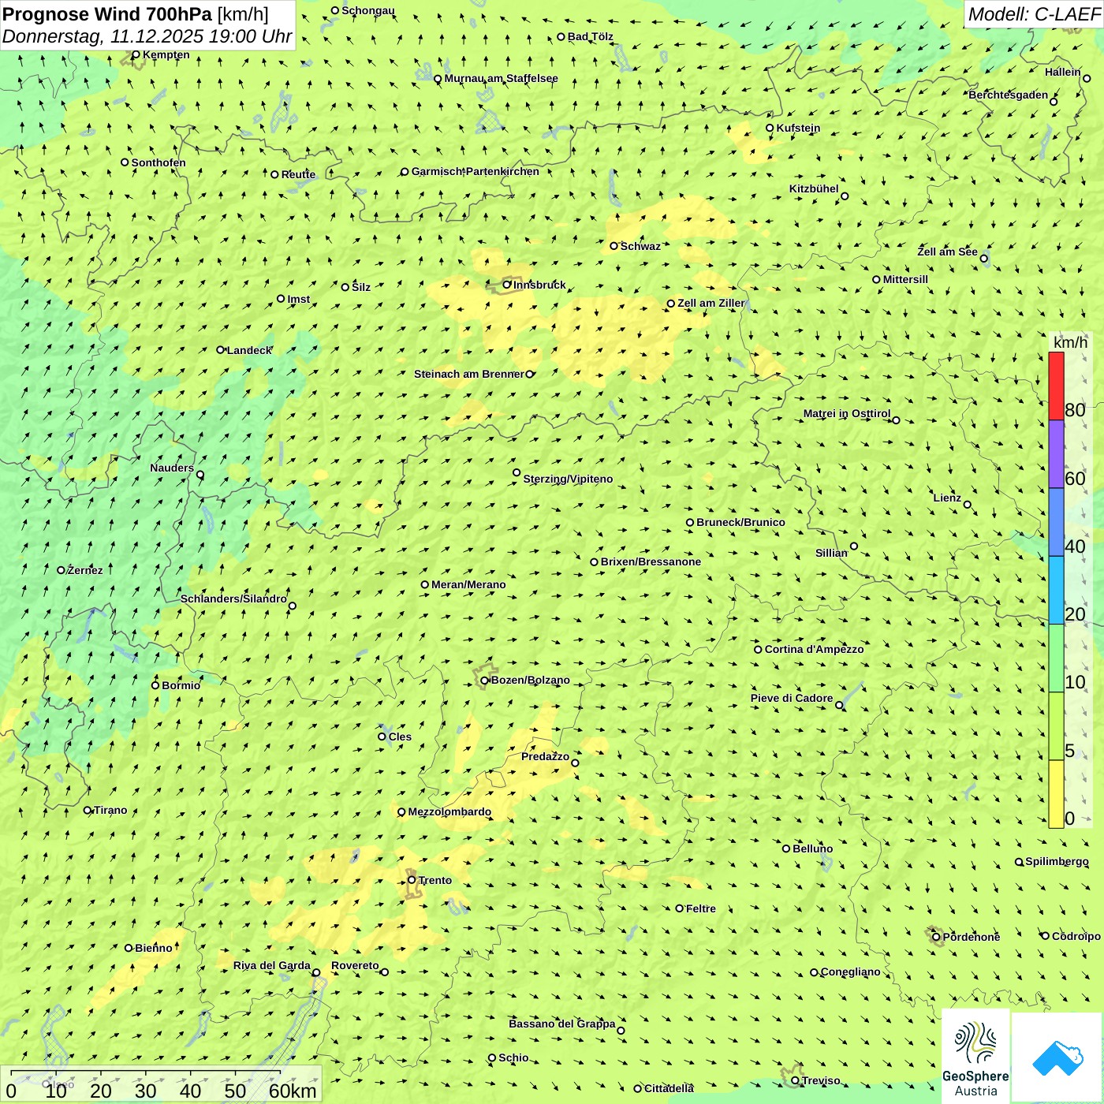
Task: Click the 'Schwaz' town label
Action: 640,246
